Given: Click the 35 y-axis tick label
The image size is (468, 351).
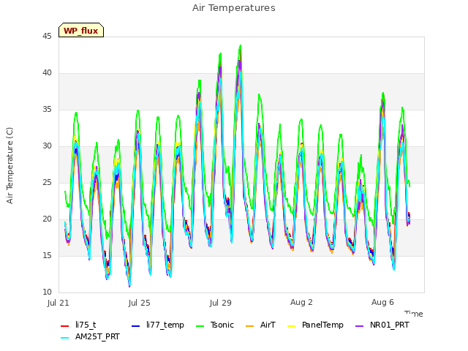Looking at the screenshot, I should pyautogui.click(x=47, y=110).
